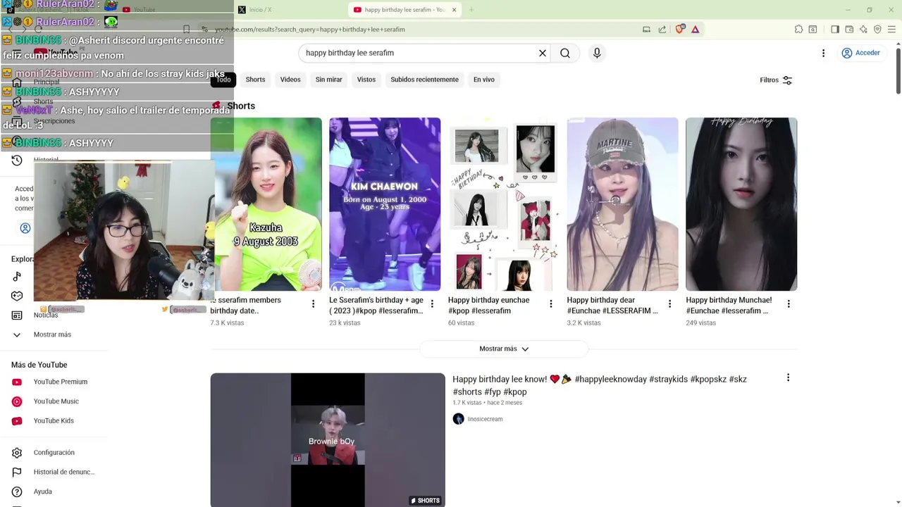Click the Historial clock icon in sidebar
902x507 pixels.
[17, 161]
